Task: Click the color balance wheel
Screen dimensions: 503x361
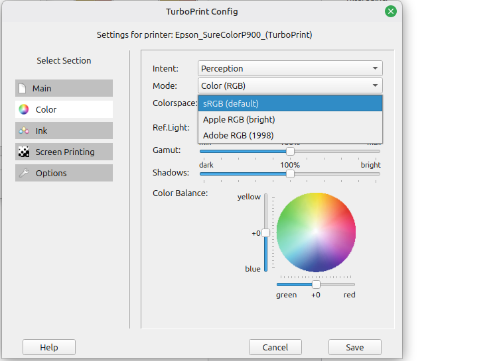Action: tap(316, 232)
